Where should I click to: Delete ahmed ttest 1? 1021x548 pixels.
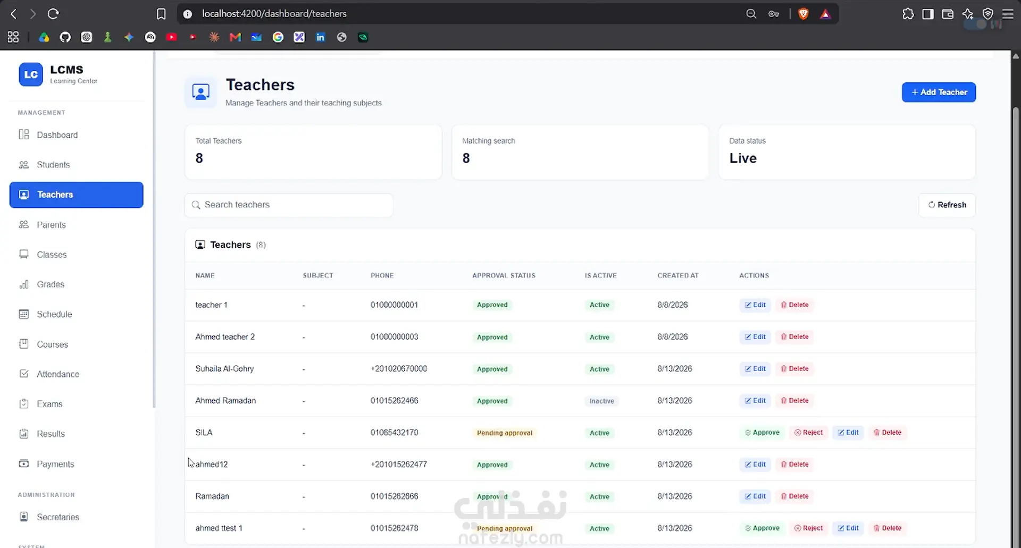[x=888, y=528]
